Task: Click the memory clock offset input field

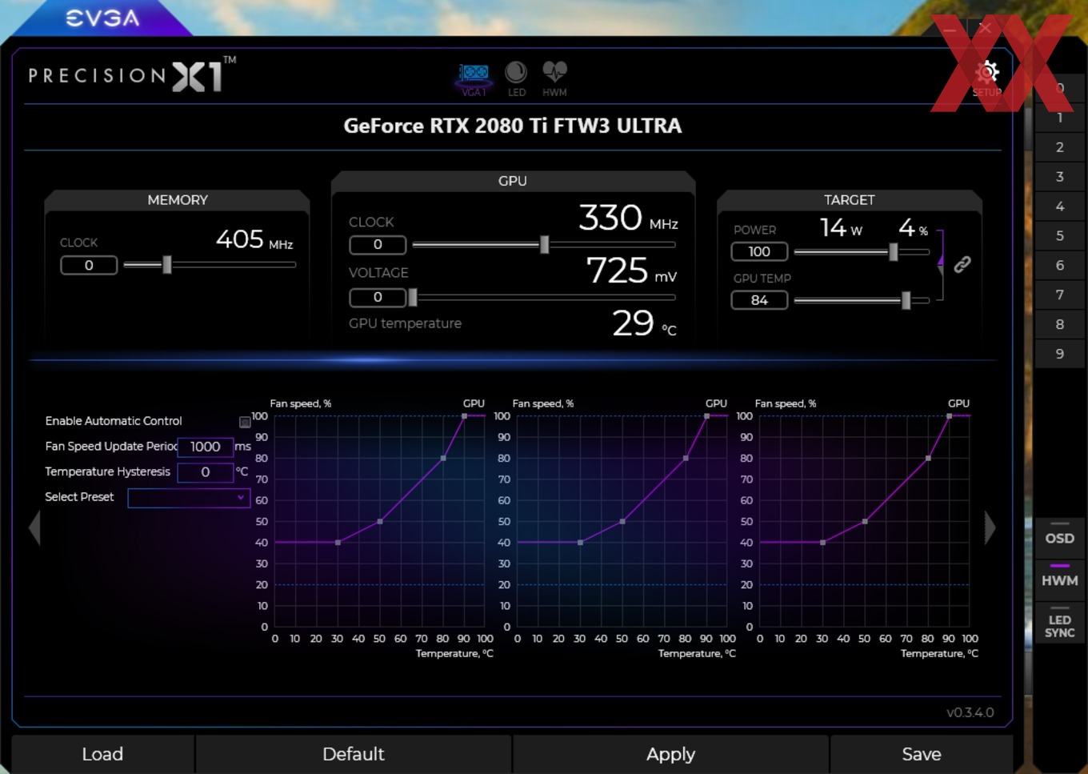Action: click(89, 265)
